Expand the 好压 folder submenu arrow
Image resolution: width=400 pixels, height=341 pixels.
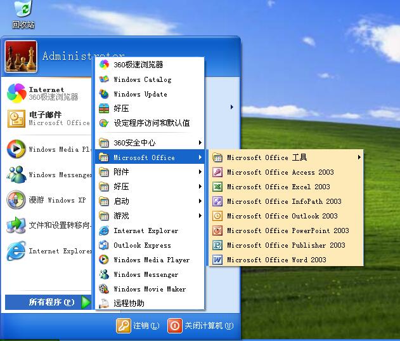200,187
